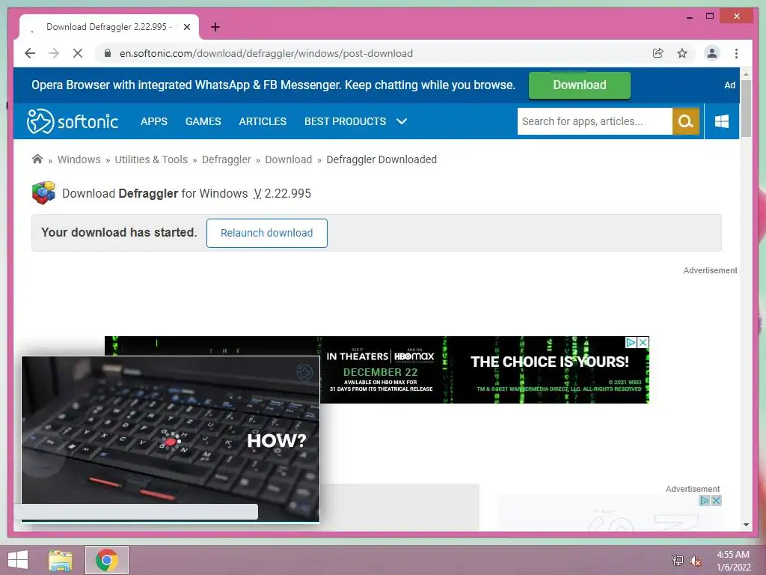The width and height of the screenshot is (766, 575).
Task: Click the Softonic watermark icon on video
Action: click(304, 372)
